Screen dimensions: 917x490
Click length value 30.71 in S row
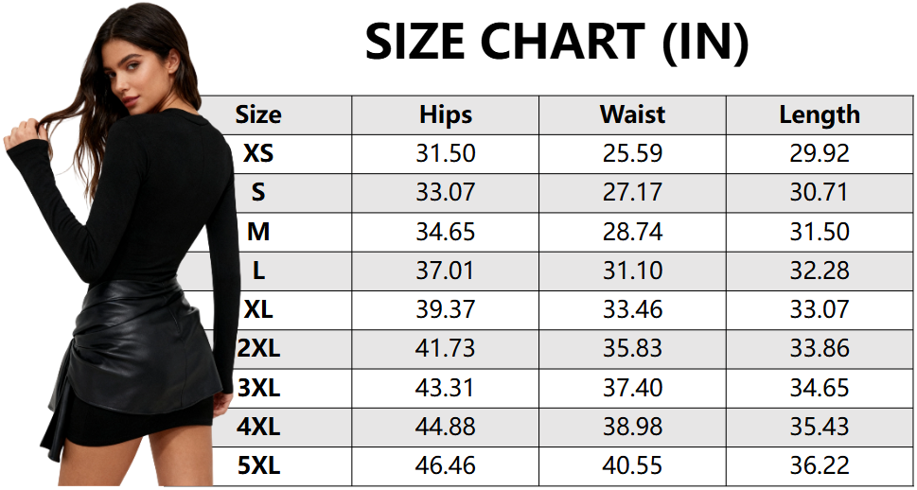click(820, 193)
